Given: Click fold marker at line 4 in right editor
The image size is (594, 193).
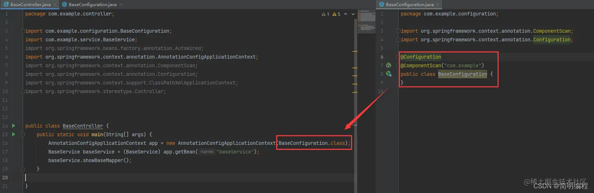Looking at the screenshot, I should [x=398, y=40].
